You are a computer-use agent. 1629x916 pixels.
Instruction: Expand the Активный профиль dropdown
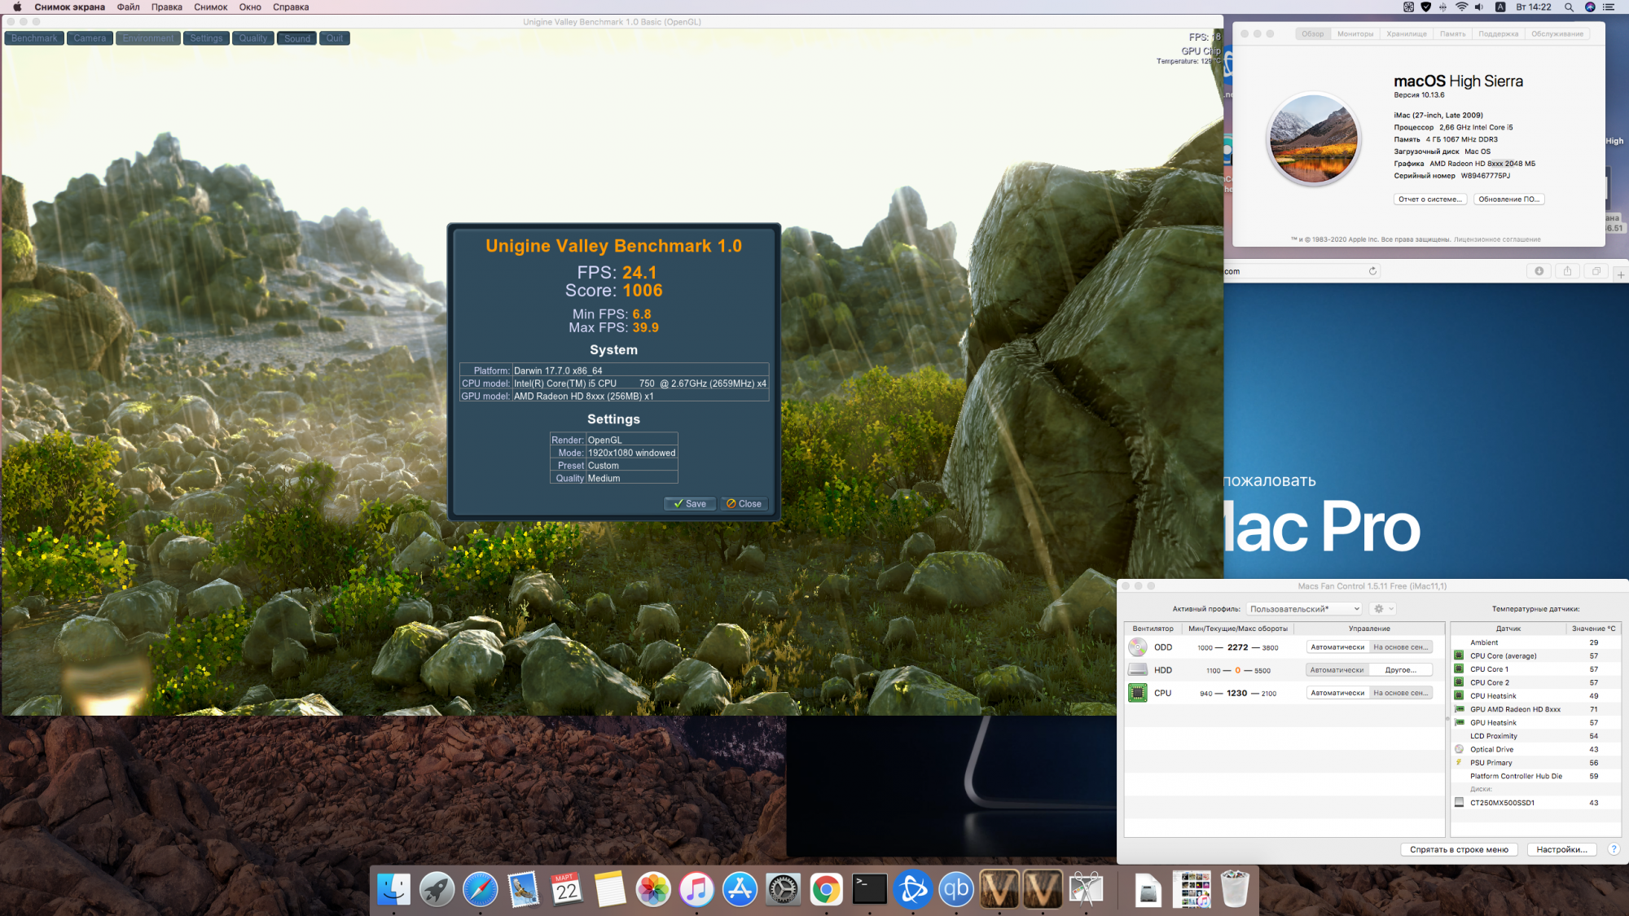pyautogui.click(x=1304, y=609)
